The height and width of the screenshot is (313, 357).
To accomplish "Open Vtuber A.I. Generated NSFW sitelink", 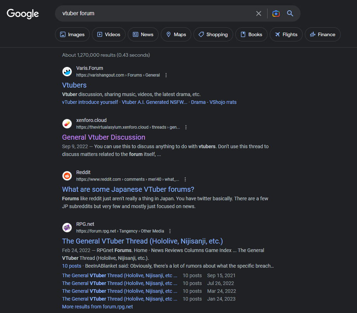I will coord(154,102).
